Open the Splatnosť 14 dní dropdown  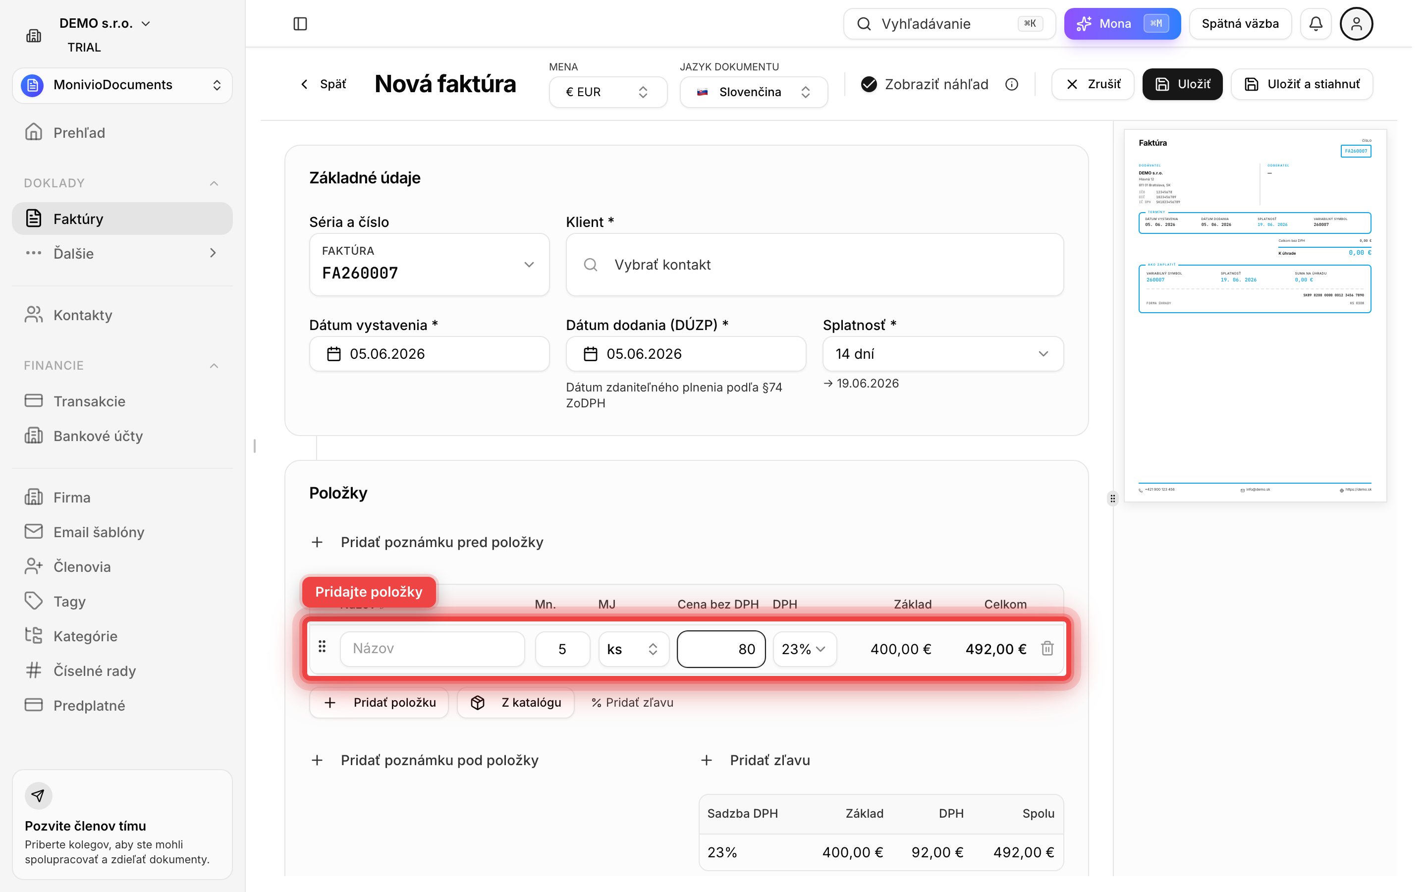pyautogui.click(x=943, y=354)
